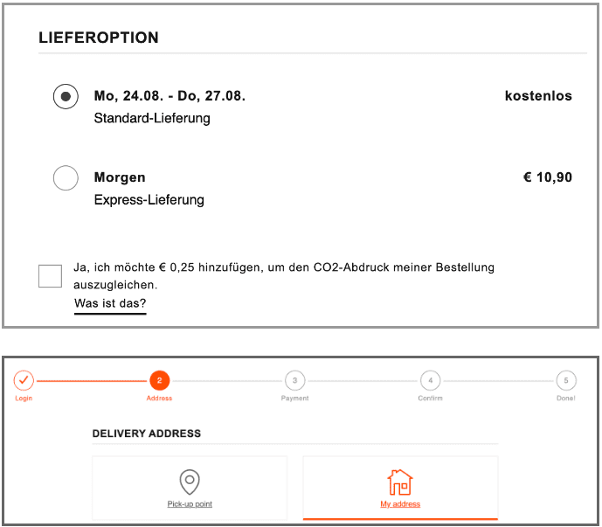Click the map pin pick-up icon
Viewport: 602px width, 527px height.
click(x=190, y=482)
